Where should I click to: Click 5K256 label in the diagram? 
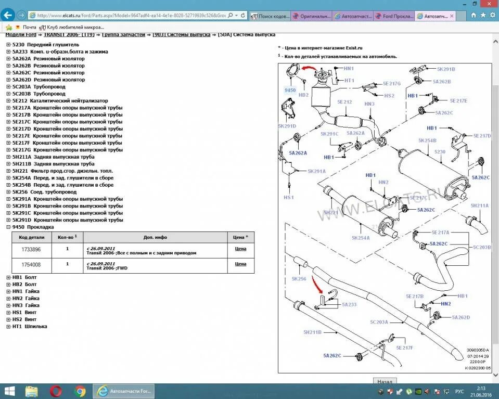pos(299,279)
